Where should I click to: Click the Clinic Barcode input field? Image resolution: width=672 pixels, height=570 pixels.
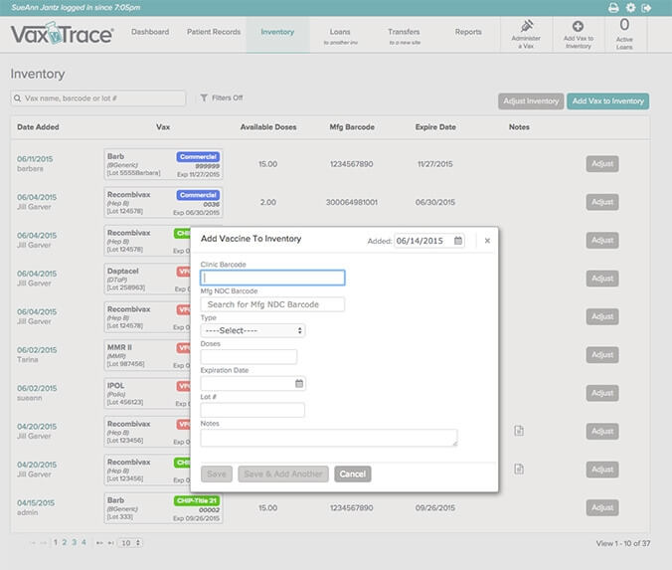(272, 279)
